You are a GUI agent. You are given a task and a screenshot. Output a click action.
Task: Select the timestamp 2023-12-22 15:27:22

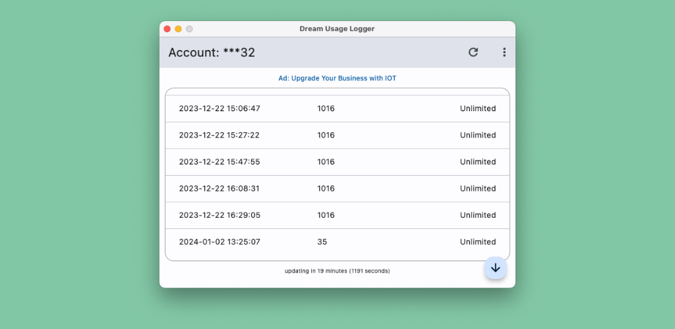219,136
